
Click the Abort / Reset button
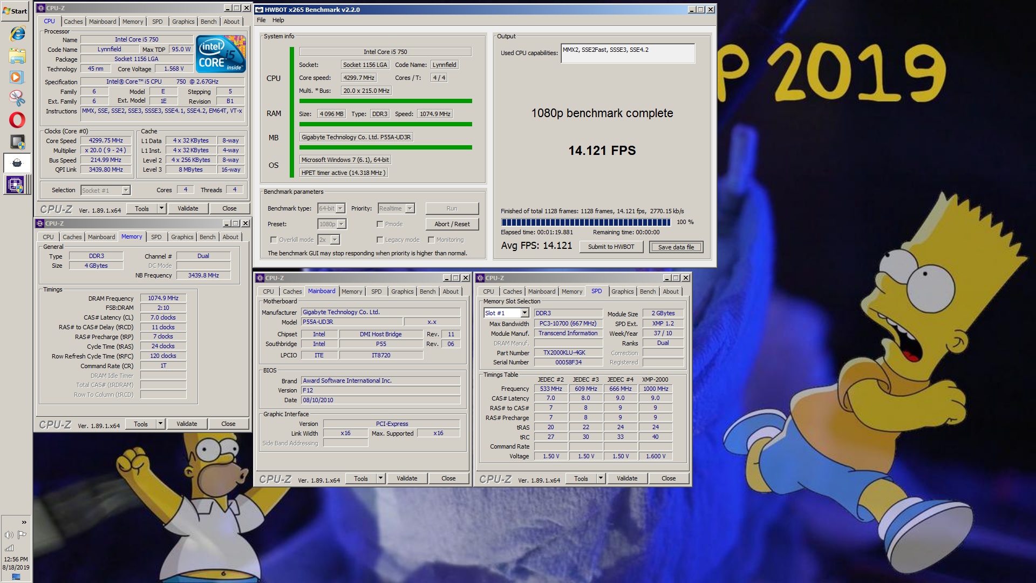[452, 224]
